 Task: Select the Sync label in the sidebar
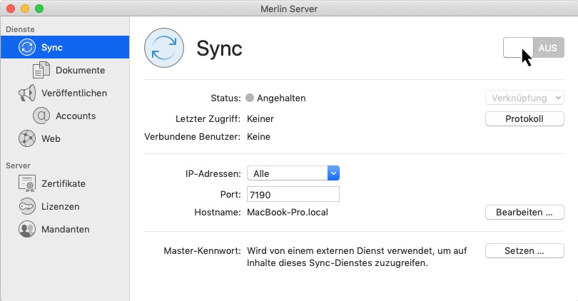[x=52, y=48]
